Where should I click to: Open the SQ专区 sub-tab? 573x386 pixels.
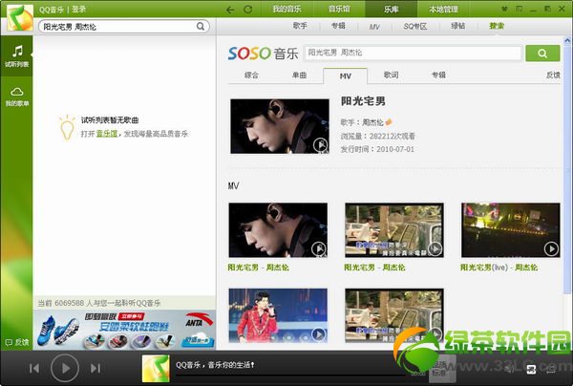coord(415,27)
